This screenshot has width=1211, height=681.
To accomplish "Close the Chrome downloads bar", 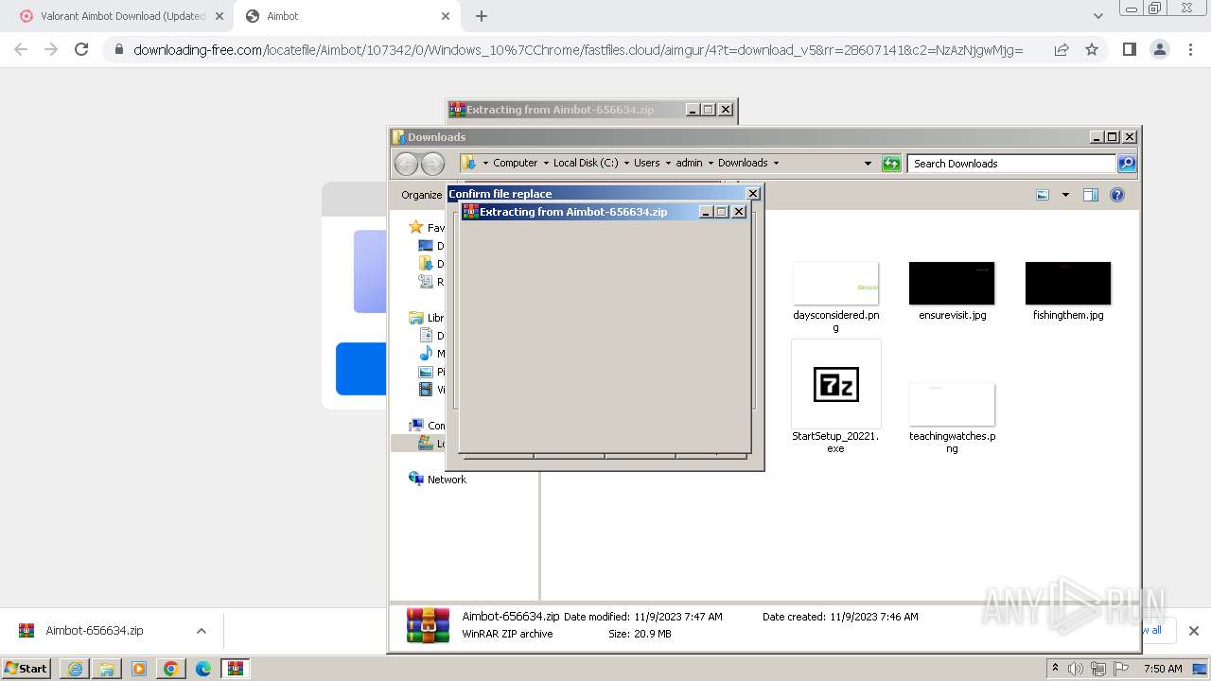I will click(1193, 631).
